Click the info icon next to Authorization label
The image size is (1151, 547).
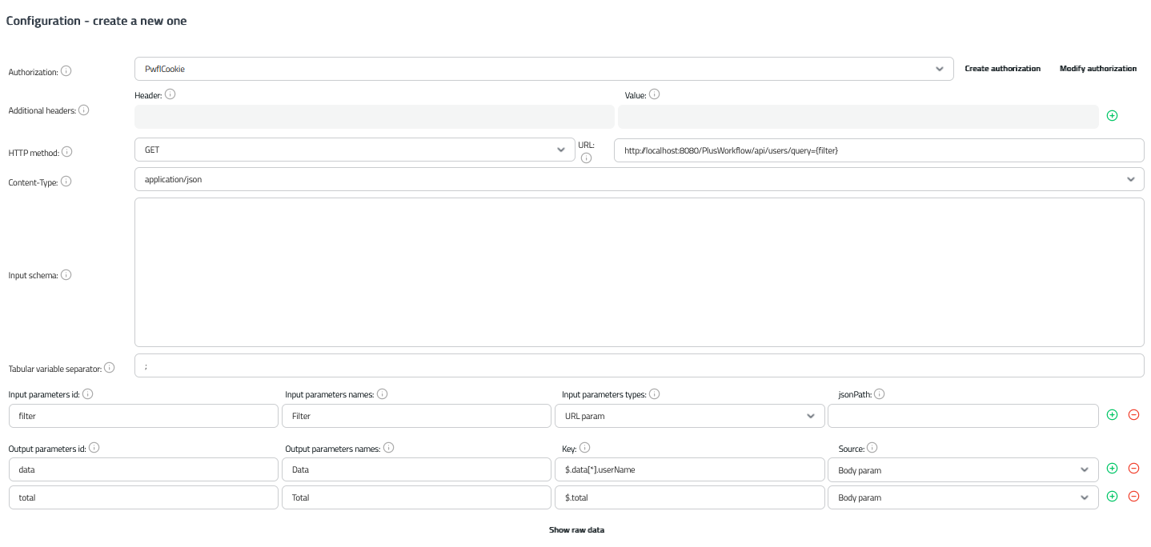[x=66, y=71]
